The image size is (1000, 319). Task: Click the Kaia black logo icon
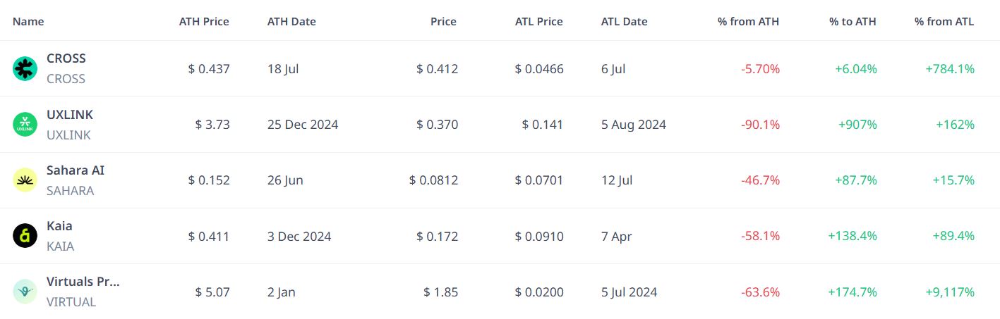25,236
